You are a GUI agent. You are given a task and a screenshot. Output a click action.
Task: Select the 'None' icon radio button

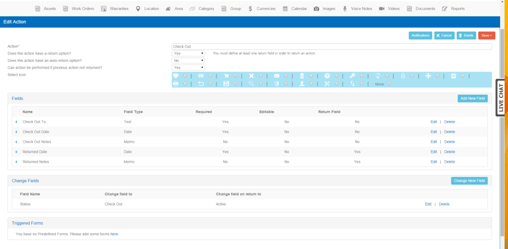click(x=389, y=84)
